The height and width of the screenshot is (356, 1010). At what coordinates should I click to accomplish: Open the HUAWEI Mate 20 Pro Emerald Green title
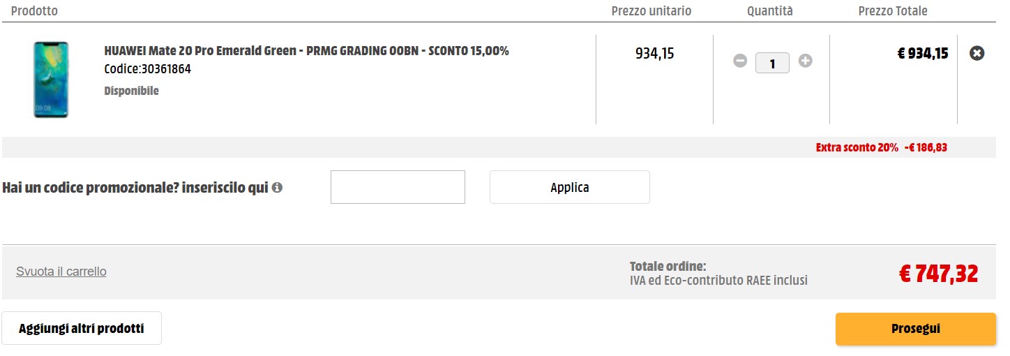306,51
